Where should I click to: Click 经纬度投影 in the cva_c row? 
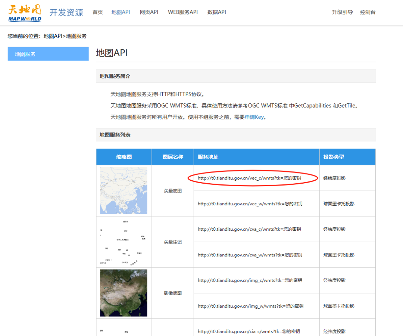334,229
